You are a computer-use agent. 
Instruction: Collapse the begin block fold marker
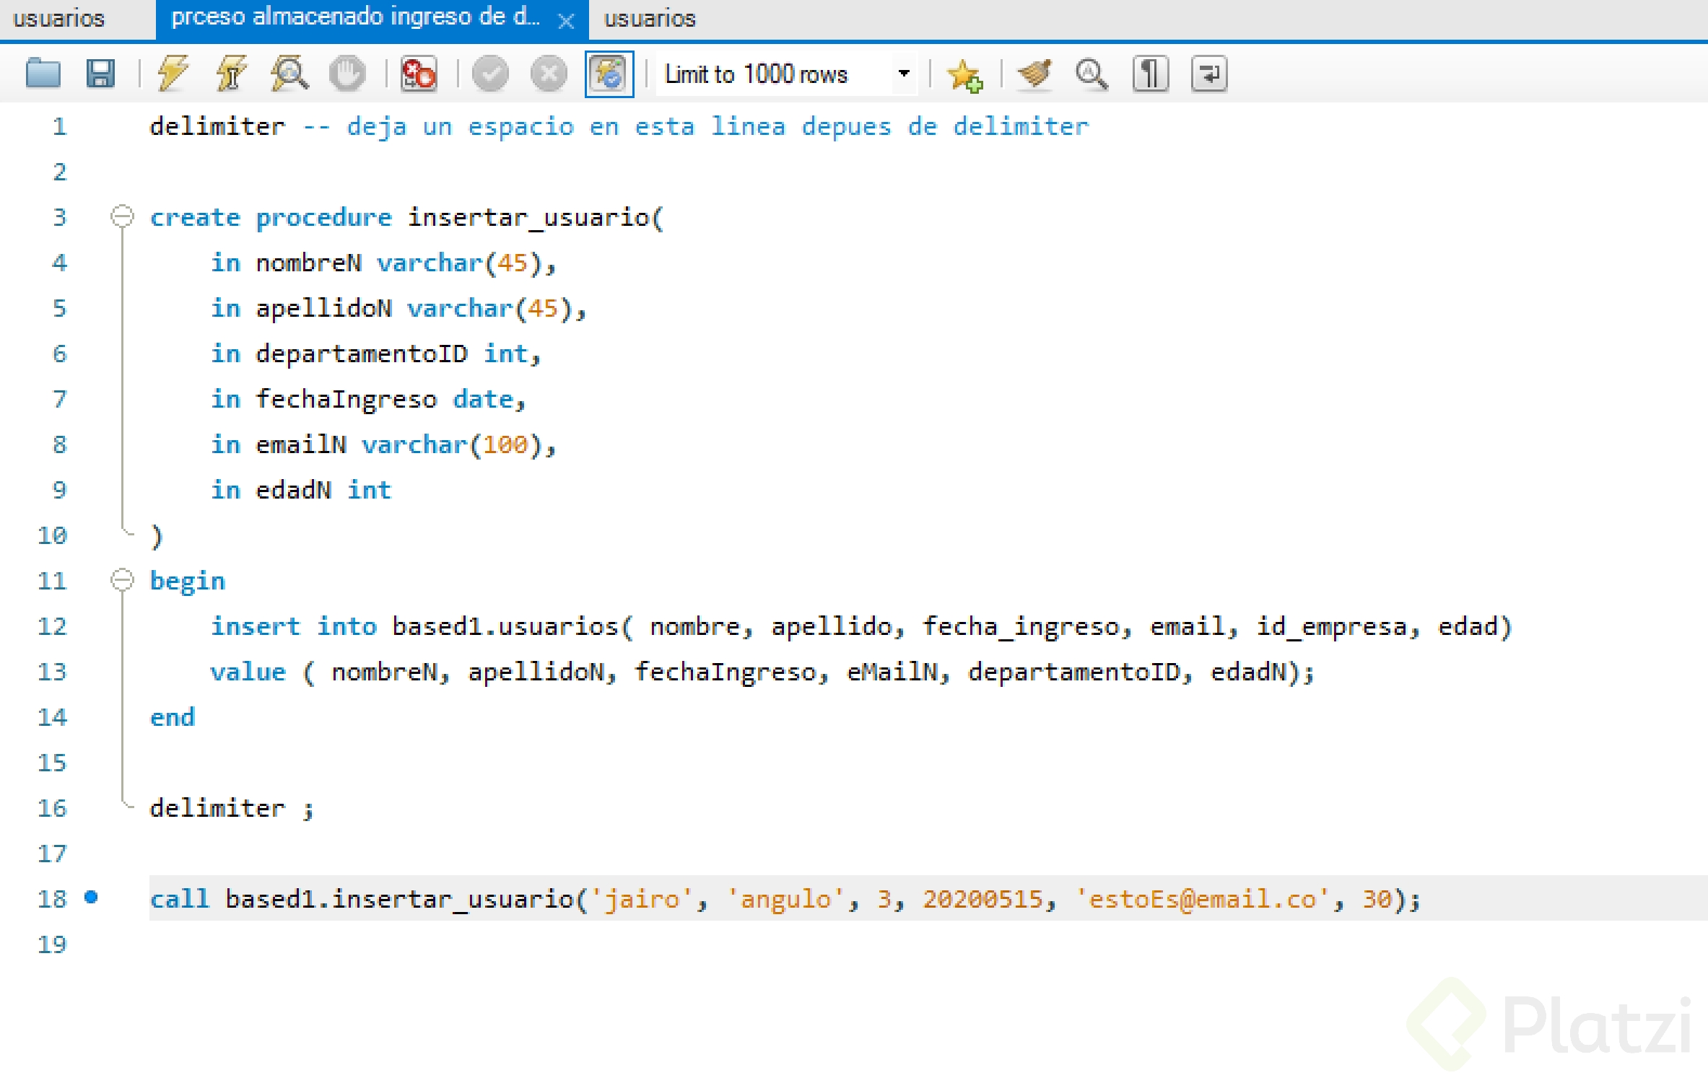click(122, 579)
